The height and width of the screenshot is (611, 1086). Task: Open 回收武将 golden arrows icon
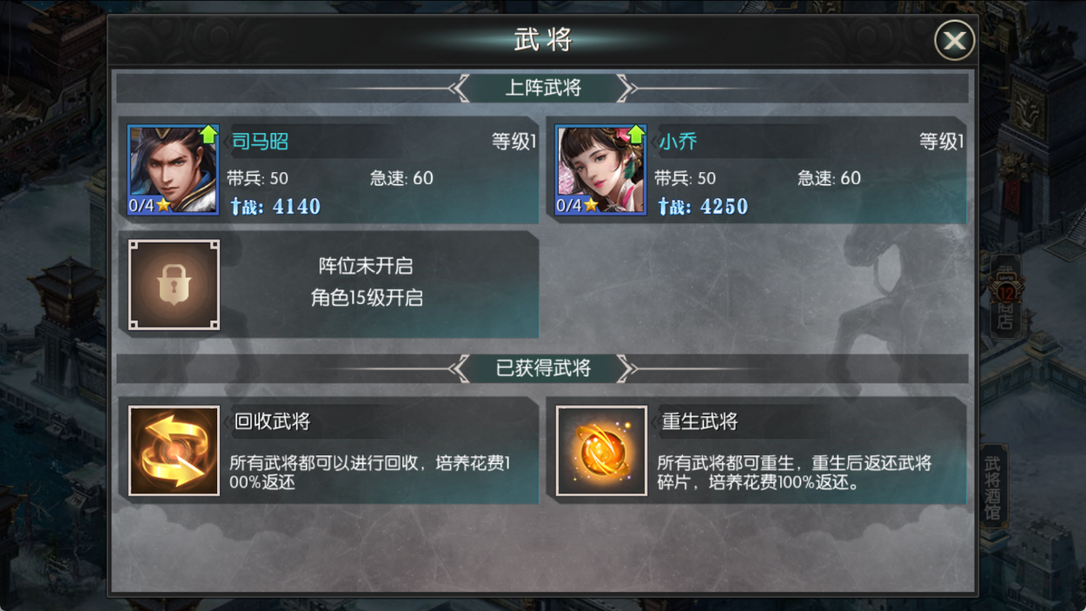pyautogui.click(x=174, y=450)
